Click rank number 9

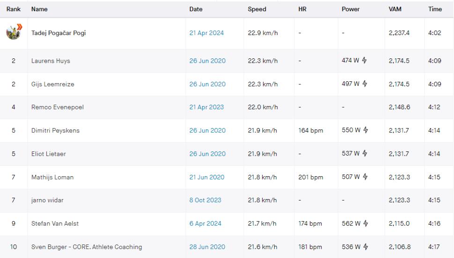[x=13, y=223]
